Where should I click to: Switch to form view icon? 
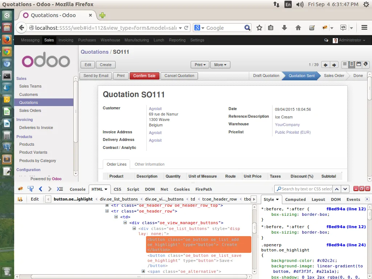[x=352, y=64]
